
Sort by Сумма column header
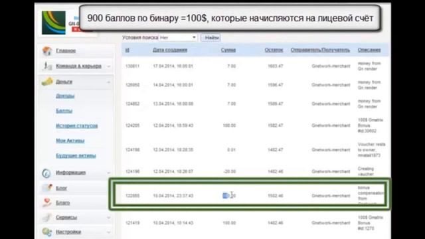click(228, 50)
